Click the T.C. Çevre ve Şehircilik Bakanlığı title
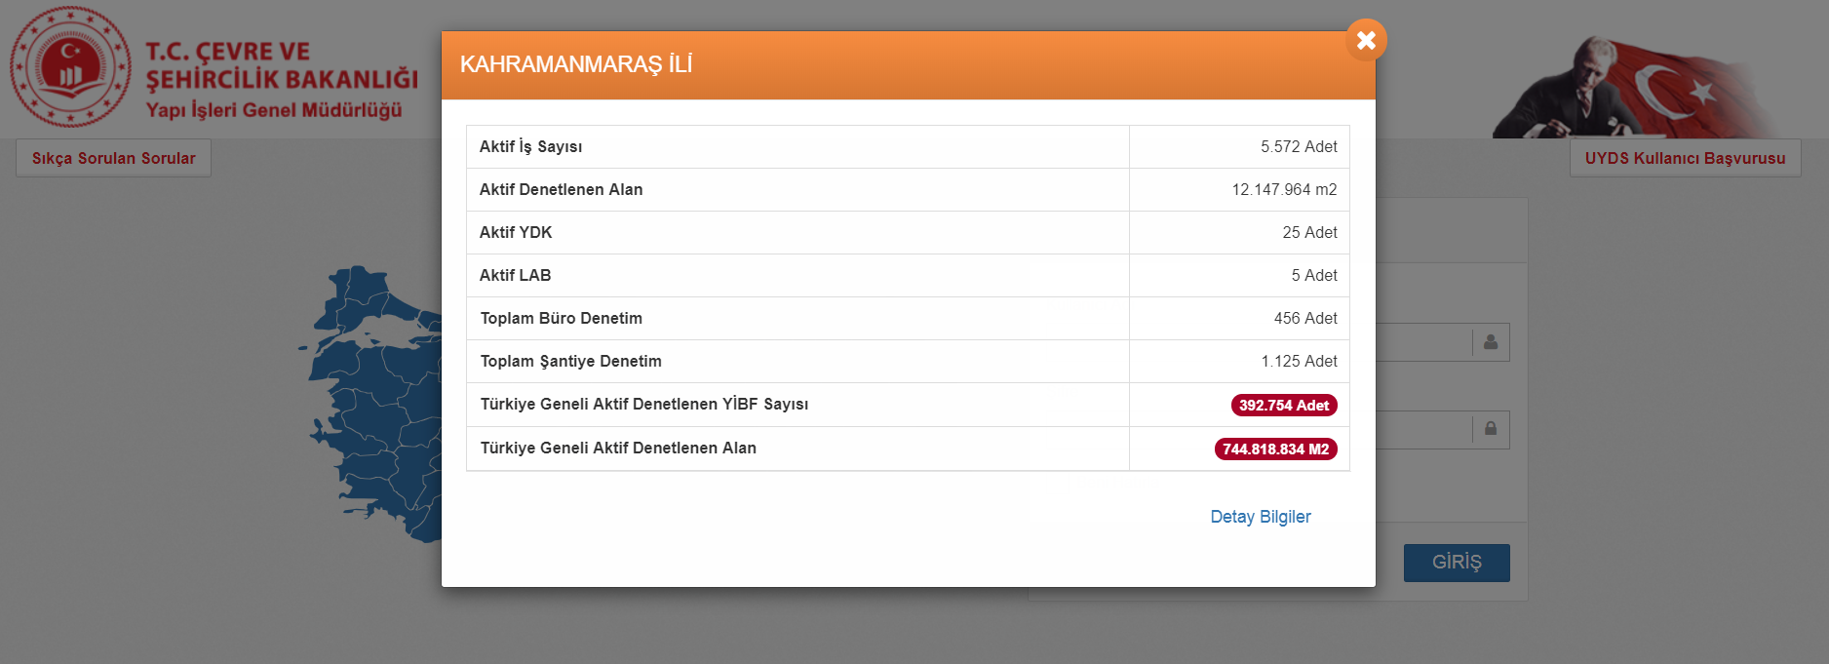 (x=281, y=66)
